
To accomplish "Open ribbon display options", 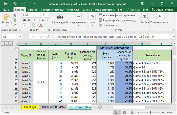I will 143,4.
